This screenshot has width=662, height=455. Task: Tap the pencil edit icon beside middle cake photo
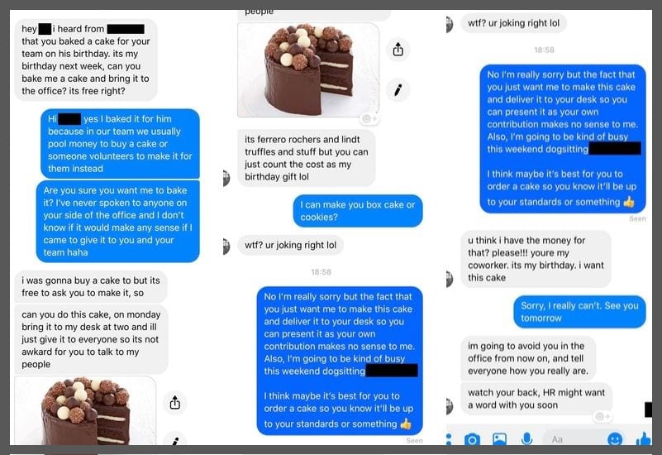point(398,89)
